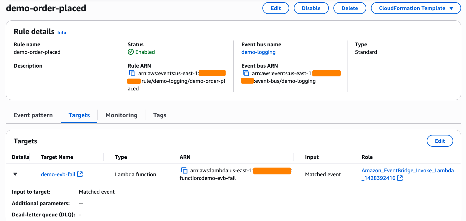Click the Enabled status text
The height and width of the screenshot is (221, 466).
(x=145, y=52)
